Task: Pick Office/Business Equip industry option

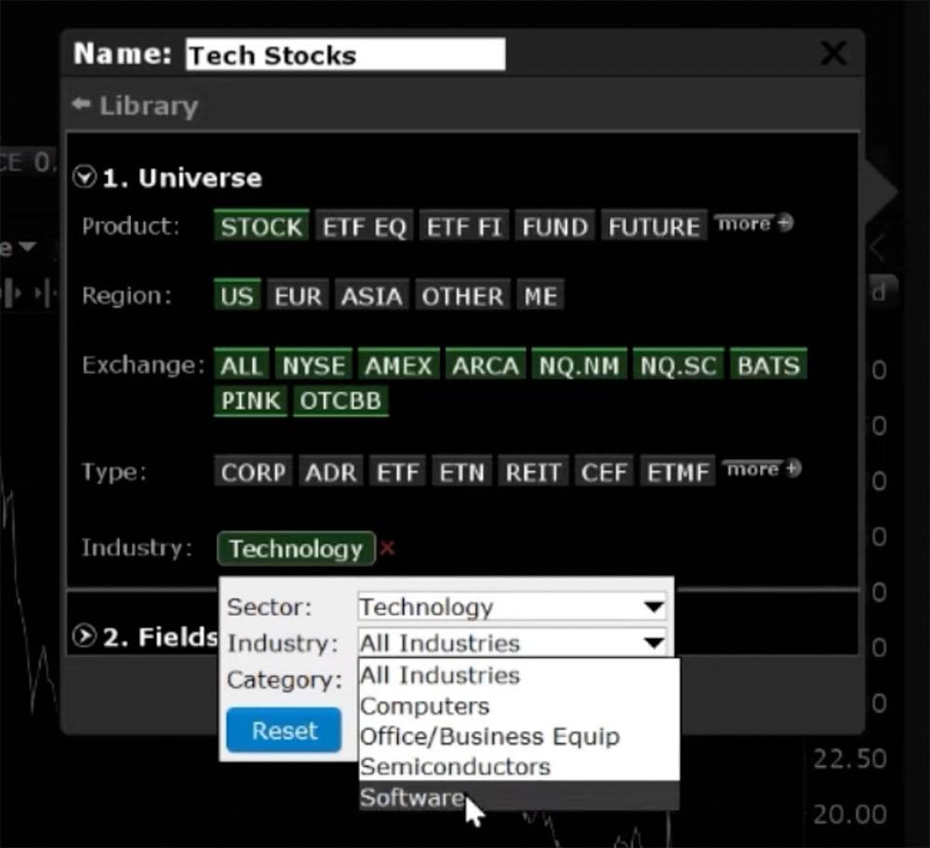Action: [x=489, y=736]
